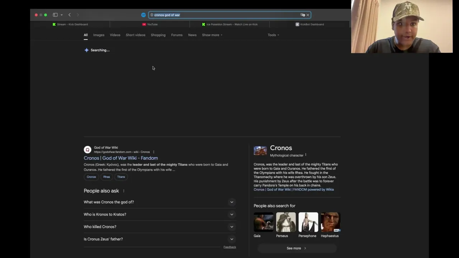Click the translate icon in address bar
The width and height of the screenshot is (459, 258).
(x=303, y=15)
